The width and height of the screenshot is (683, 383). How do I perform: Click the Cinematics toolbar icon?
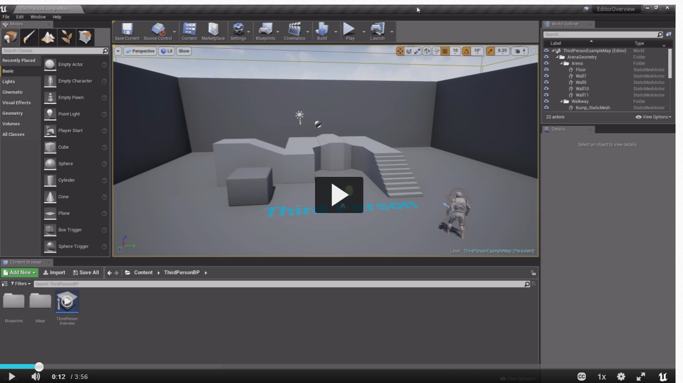(294, 30)
